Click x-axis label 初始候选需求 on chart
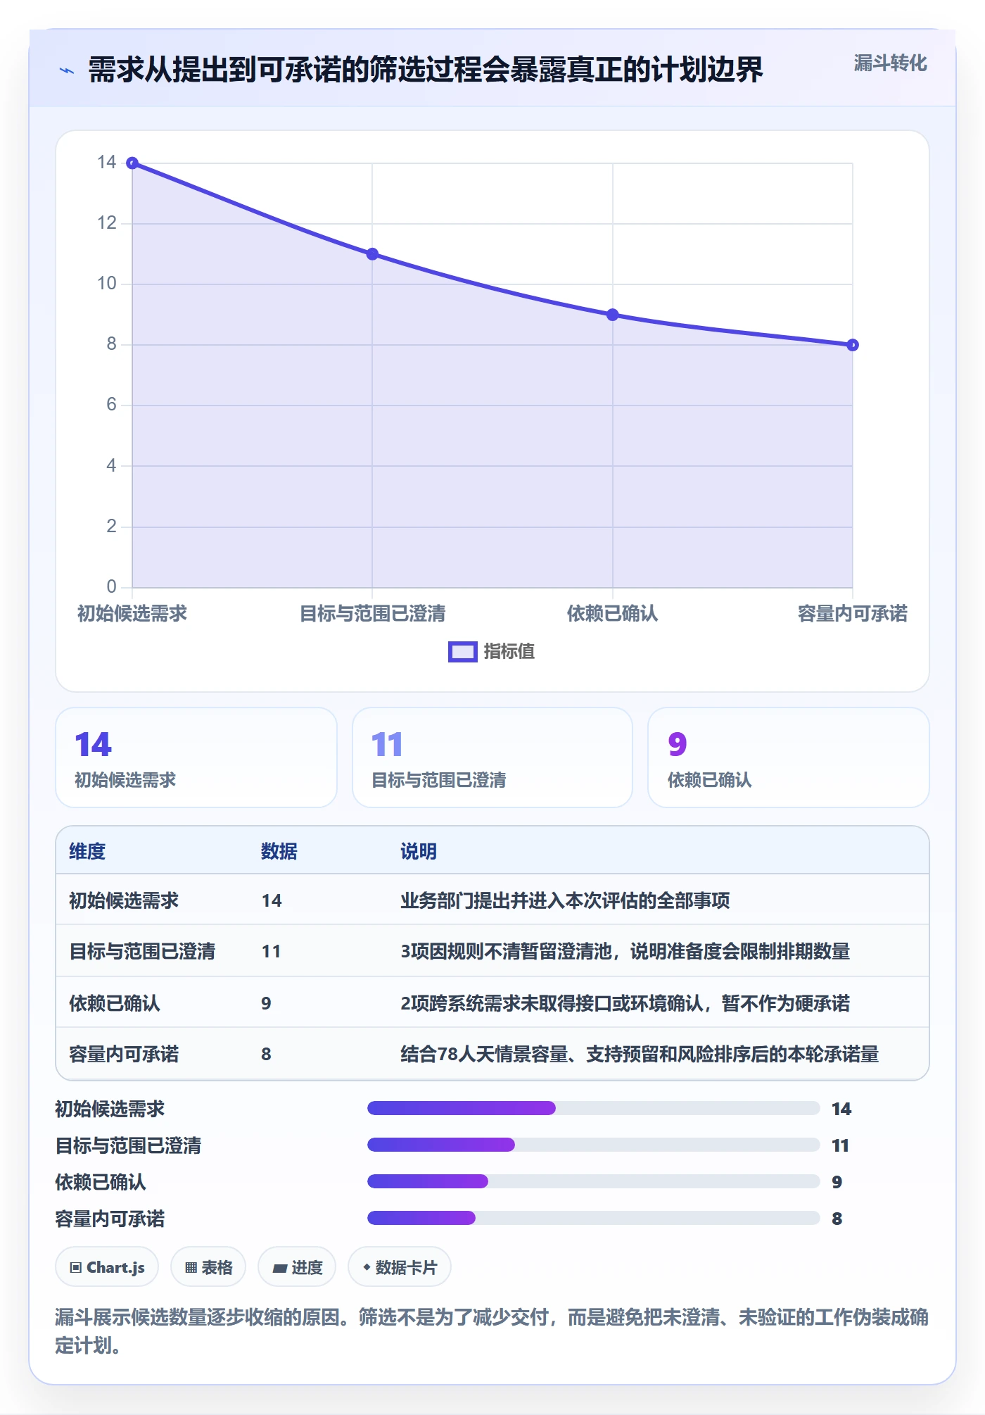Image resolution: width=985 pixels, height=1415 pixels. (x=132, y=613)
